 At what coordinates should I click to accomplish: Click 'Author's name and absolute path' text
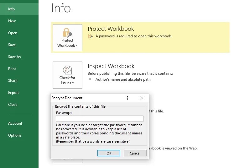pyautogui.click(x=123, y=79)
